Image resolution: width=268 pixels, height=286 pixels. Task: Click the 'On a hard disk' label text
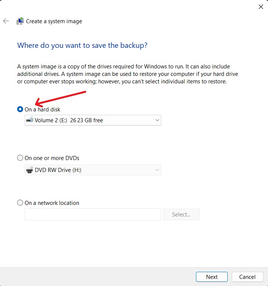(43, 110)
